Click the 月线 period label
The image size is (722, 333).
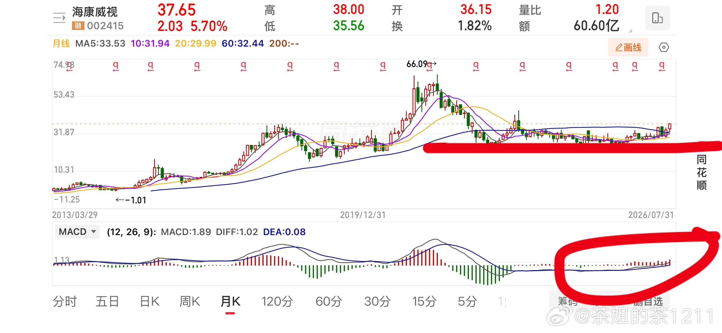tap(61, 43)
